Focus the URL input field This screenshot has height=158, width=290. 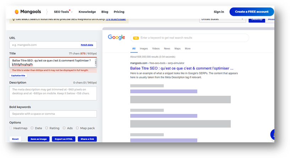click(53, 45)
